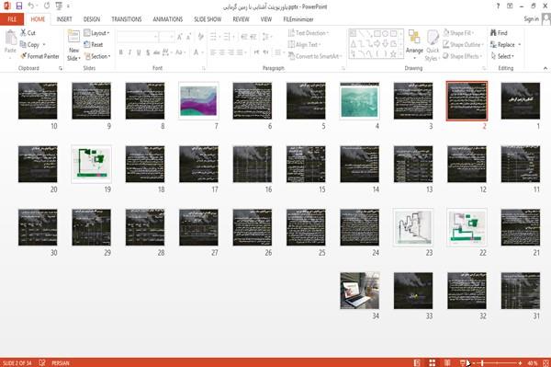Screen dimensions: 551x367
Task: Switch to Normal view in status bar
Action: [417, 362]
